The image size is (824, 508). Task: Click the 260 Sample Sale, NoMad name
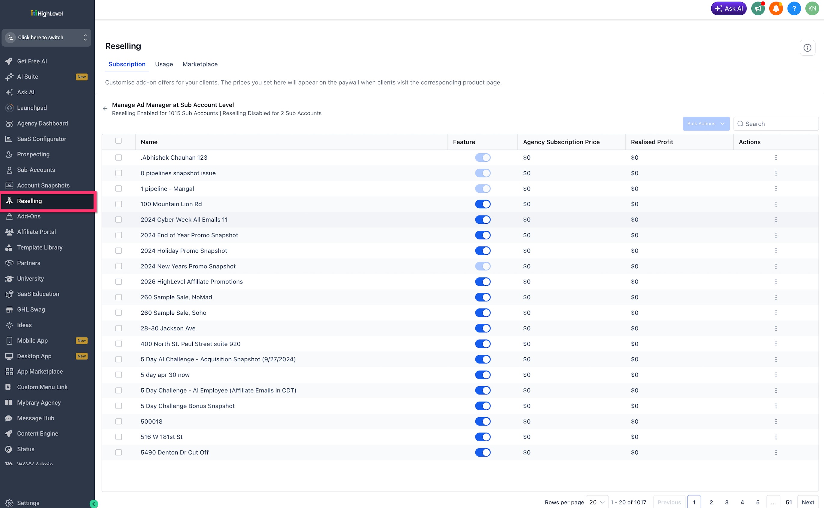pos(176,297)
